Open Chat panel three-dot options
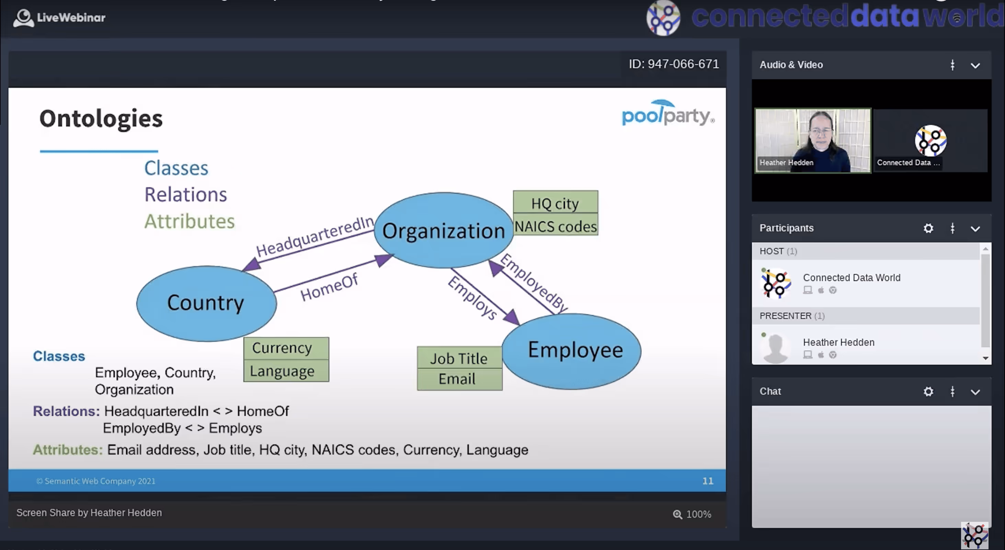The height and width of the screenshot is (550, 1005). 952,391
